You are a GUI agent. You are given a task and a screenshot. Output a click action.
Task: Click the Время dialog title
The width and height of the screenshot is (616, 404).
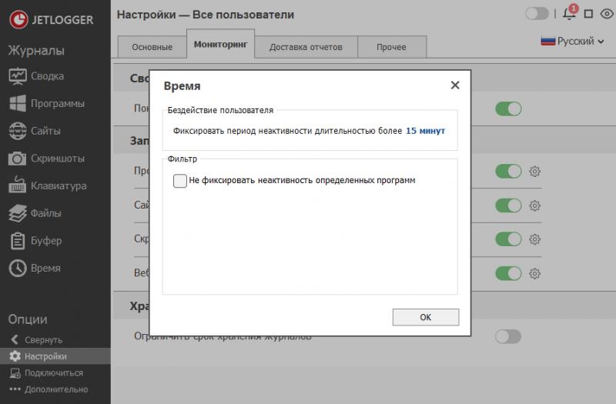pyautogui.click(x=182, y=86)
